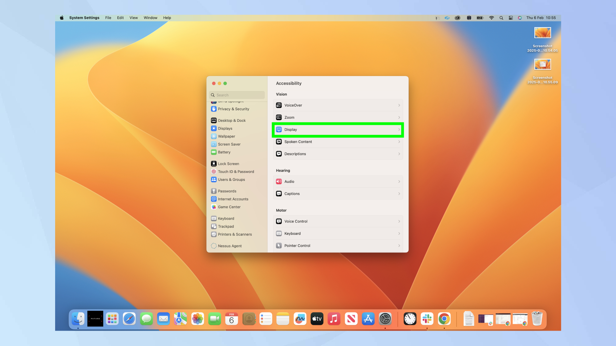Select the Zoom vision option
Viewport: 616px width, 346px height.
(338, 117)
